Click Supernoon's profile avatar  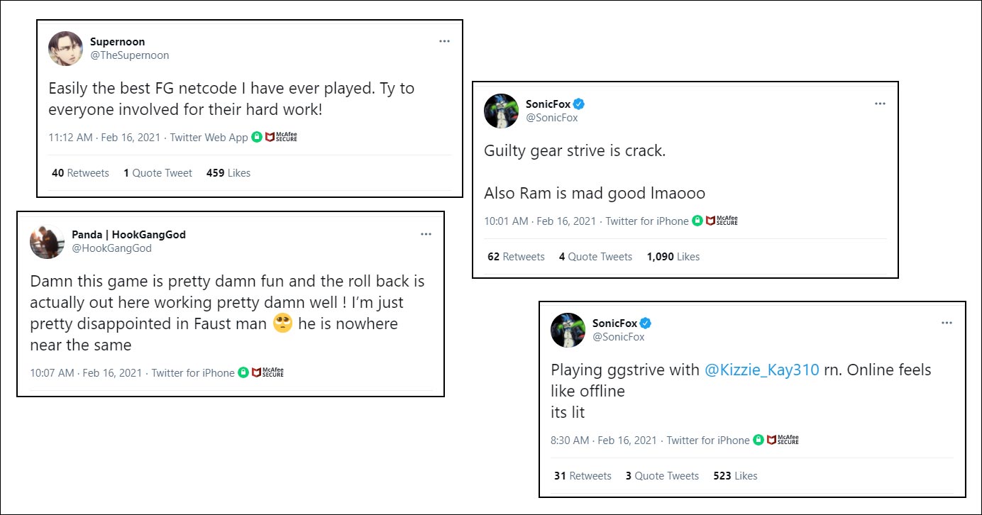pos(65,48)
